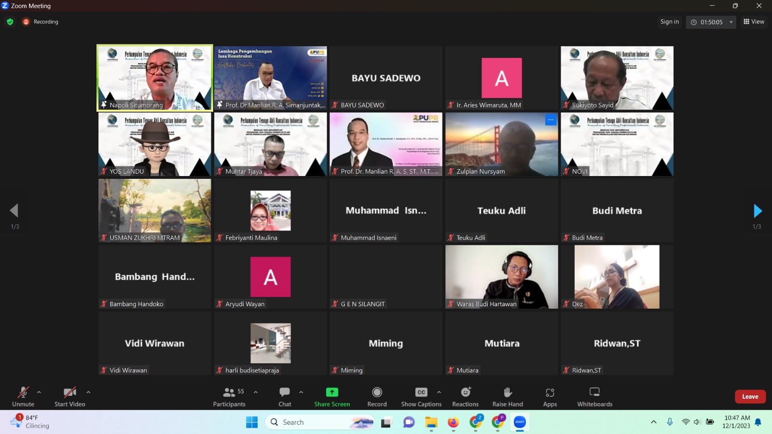Viewport: 772px width, 434px height.
Task: Open the Participants panel icon
Action: [x=229, y=393]
